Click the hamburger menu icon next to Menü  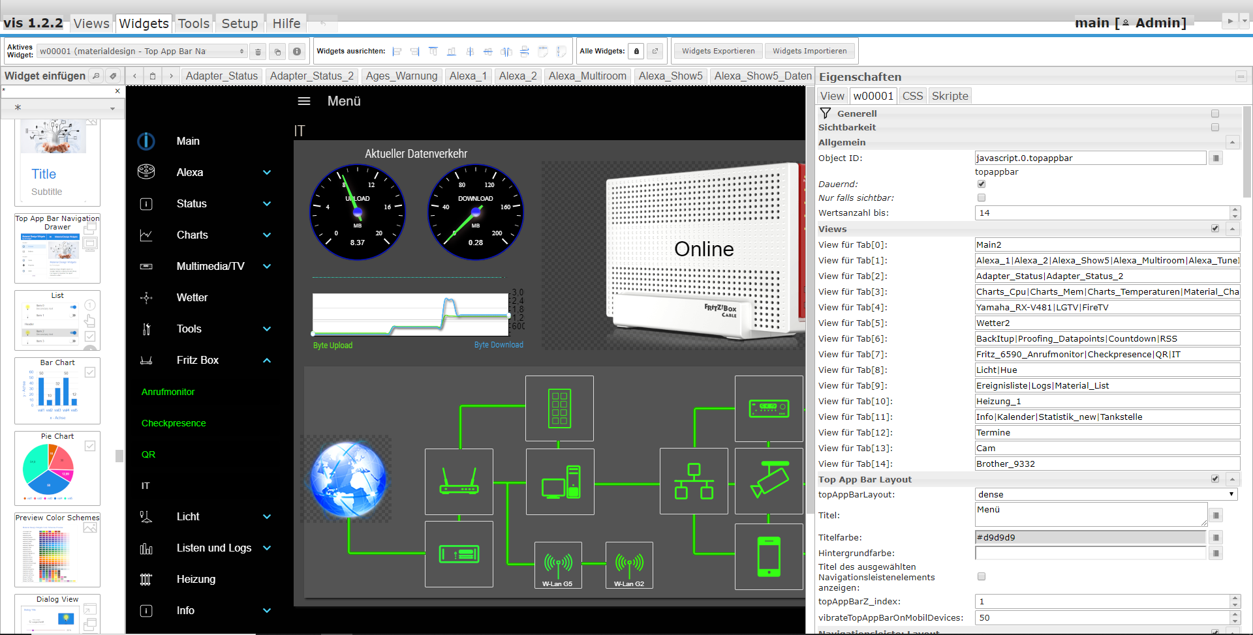pos(304,101)
